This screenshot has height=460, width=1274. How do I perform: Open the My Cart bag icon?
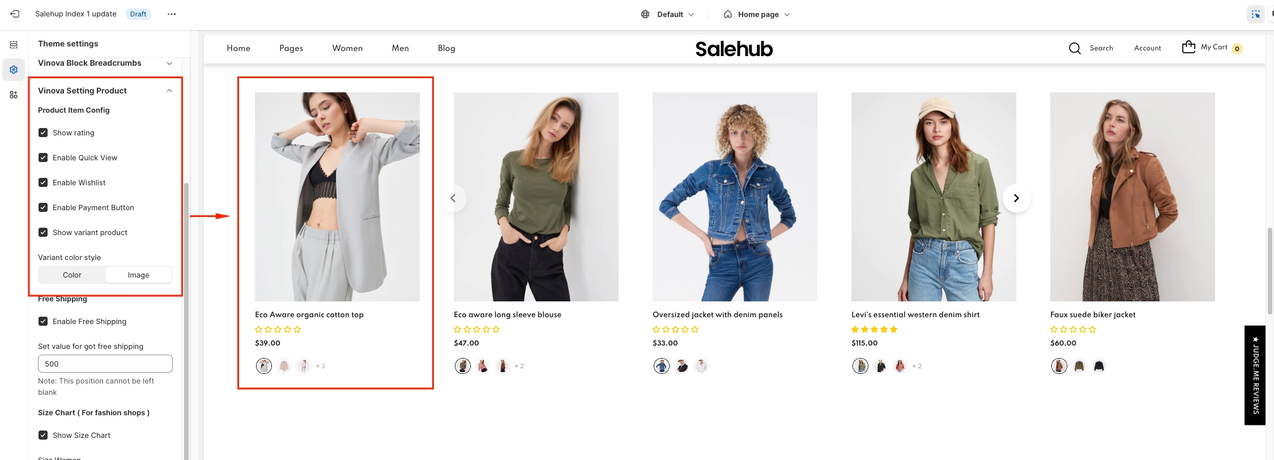tap(1188, 47)
